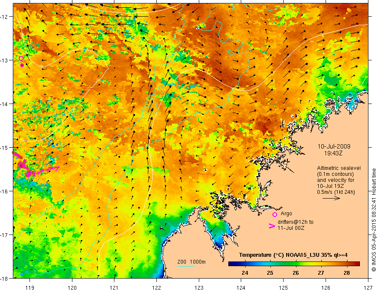This screenshot has width=377, height=291.
Task: Click the open magenta Argo circle near -13
Action: pos(21,58)
